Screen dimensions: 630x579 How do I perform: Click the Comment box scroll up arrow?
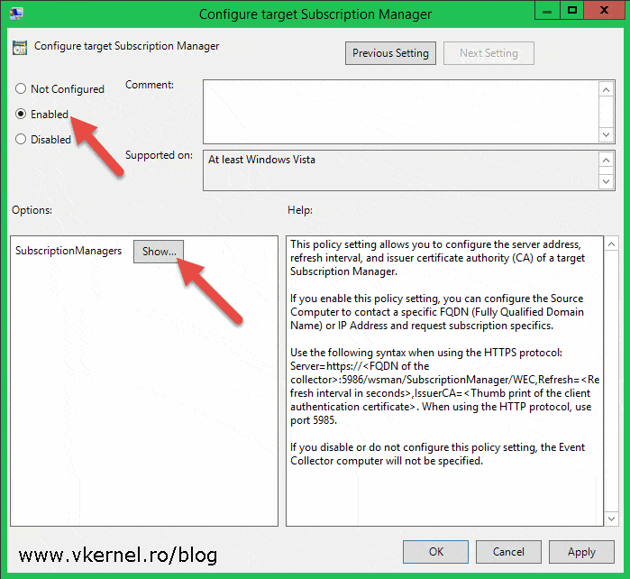(x=607, y=89)
